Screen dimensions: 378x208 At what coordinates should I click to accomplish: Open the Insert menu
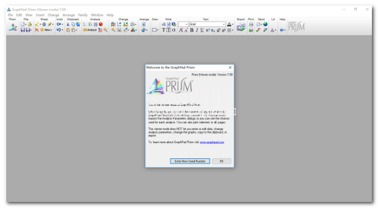coord(40,15)
